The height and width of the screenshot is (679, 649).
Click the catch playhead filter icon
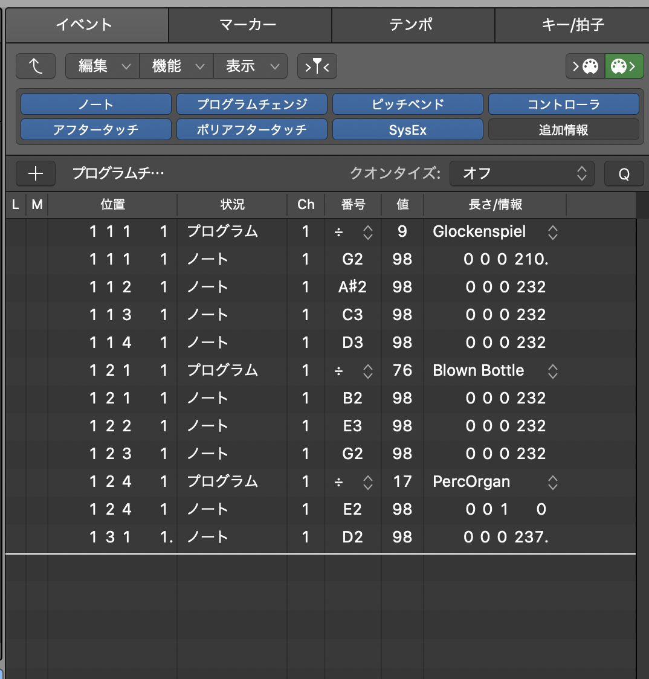click(x=317, y=66)
